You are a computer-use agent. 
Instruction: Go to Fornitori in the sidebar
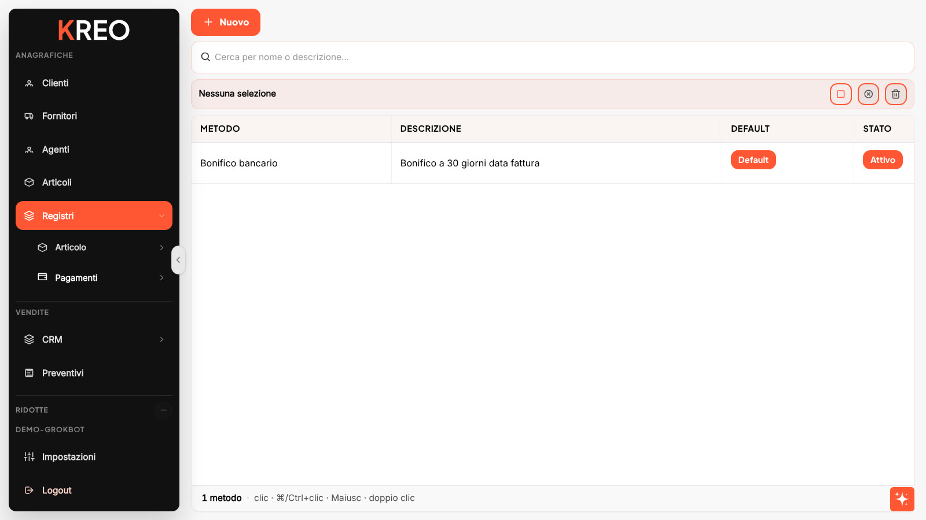tap(94, 116)
